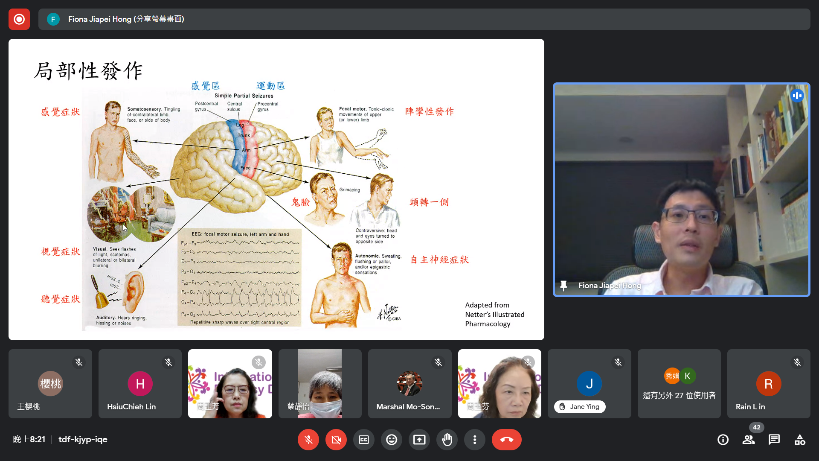The height and width of the screenshot is (461, 819).
Task: Click the red recording indicator
Action: click(19, 19)
